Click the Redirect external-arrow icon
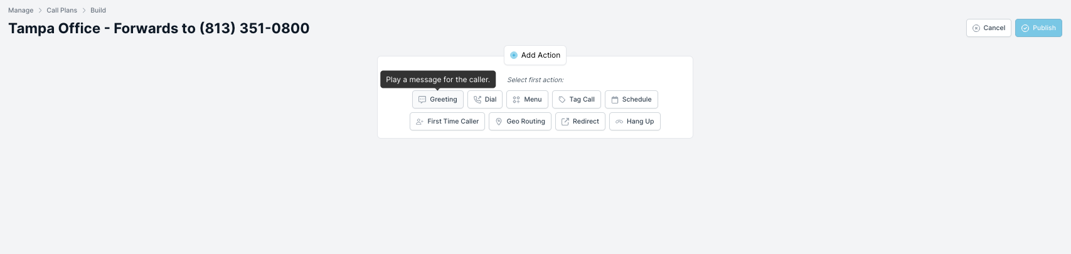The image size is (1071, 254). click(x=565, y=122)
